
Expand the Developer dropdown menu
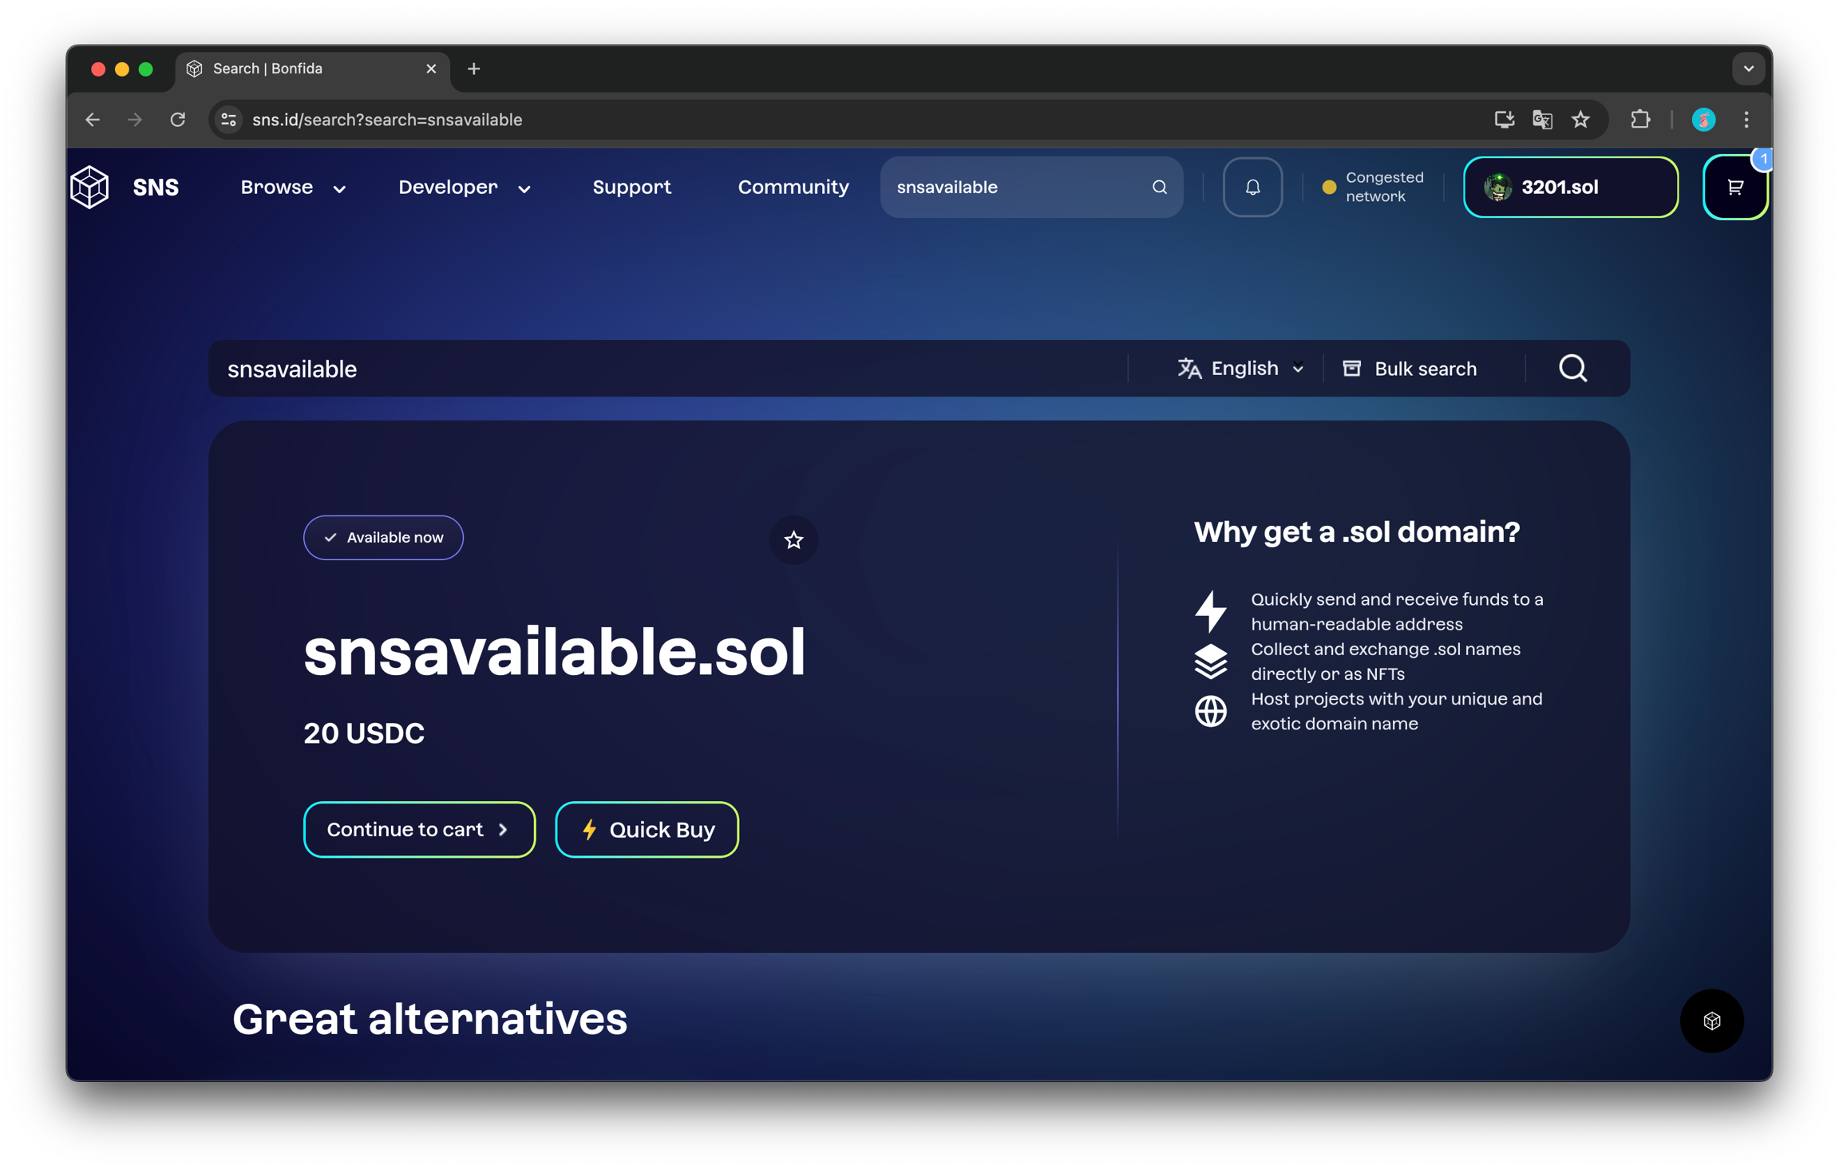(x=464, y=187)
